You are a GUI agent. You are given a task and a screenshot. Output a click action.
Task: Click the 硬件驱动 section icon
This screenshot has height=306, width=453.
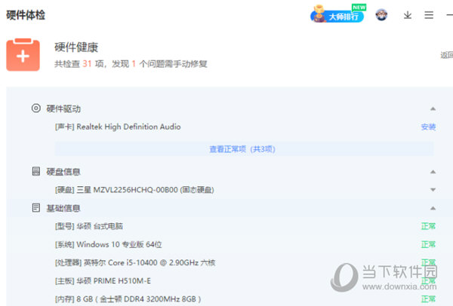35,108
